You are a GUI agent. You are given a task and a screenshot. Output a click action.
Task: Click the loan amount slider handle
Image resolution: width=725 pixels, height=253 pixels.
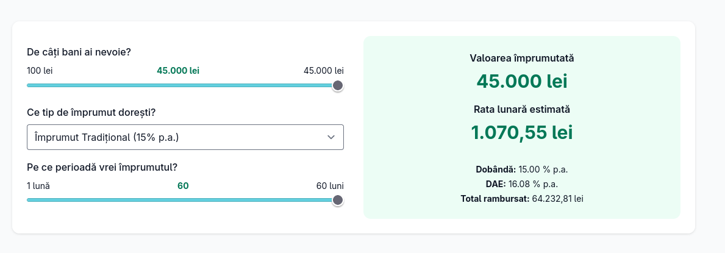click(337, 85)
